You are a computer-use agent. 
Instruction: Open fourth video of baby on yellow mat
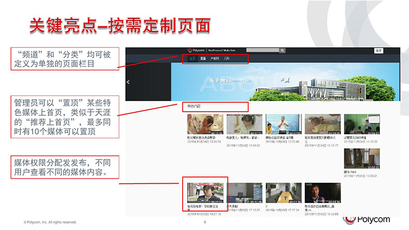[x=322, y=124]
